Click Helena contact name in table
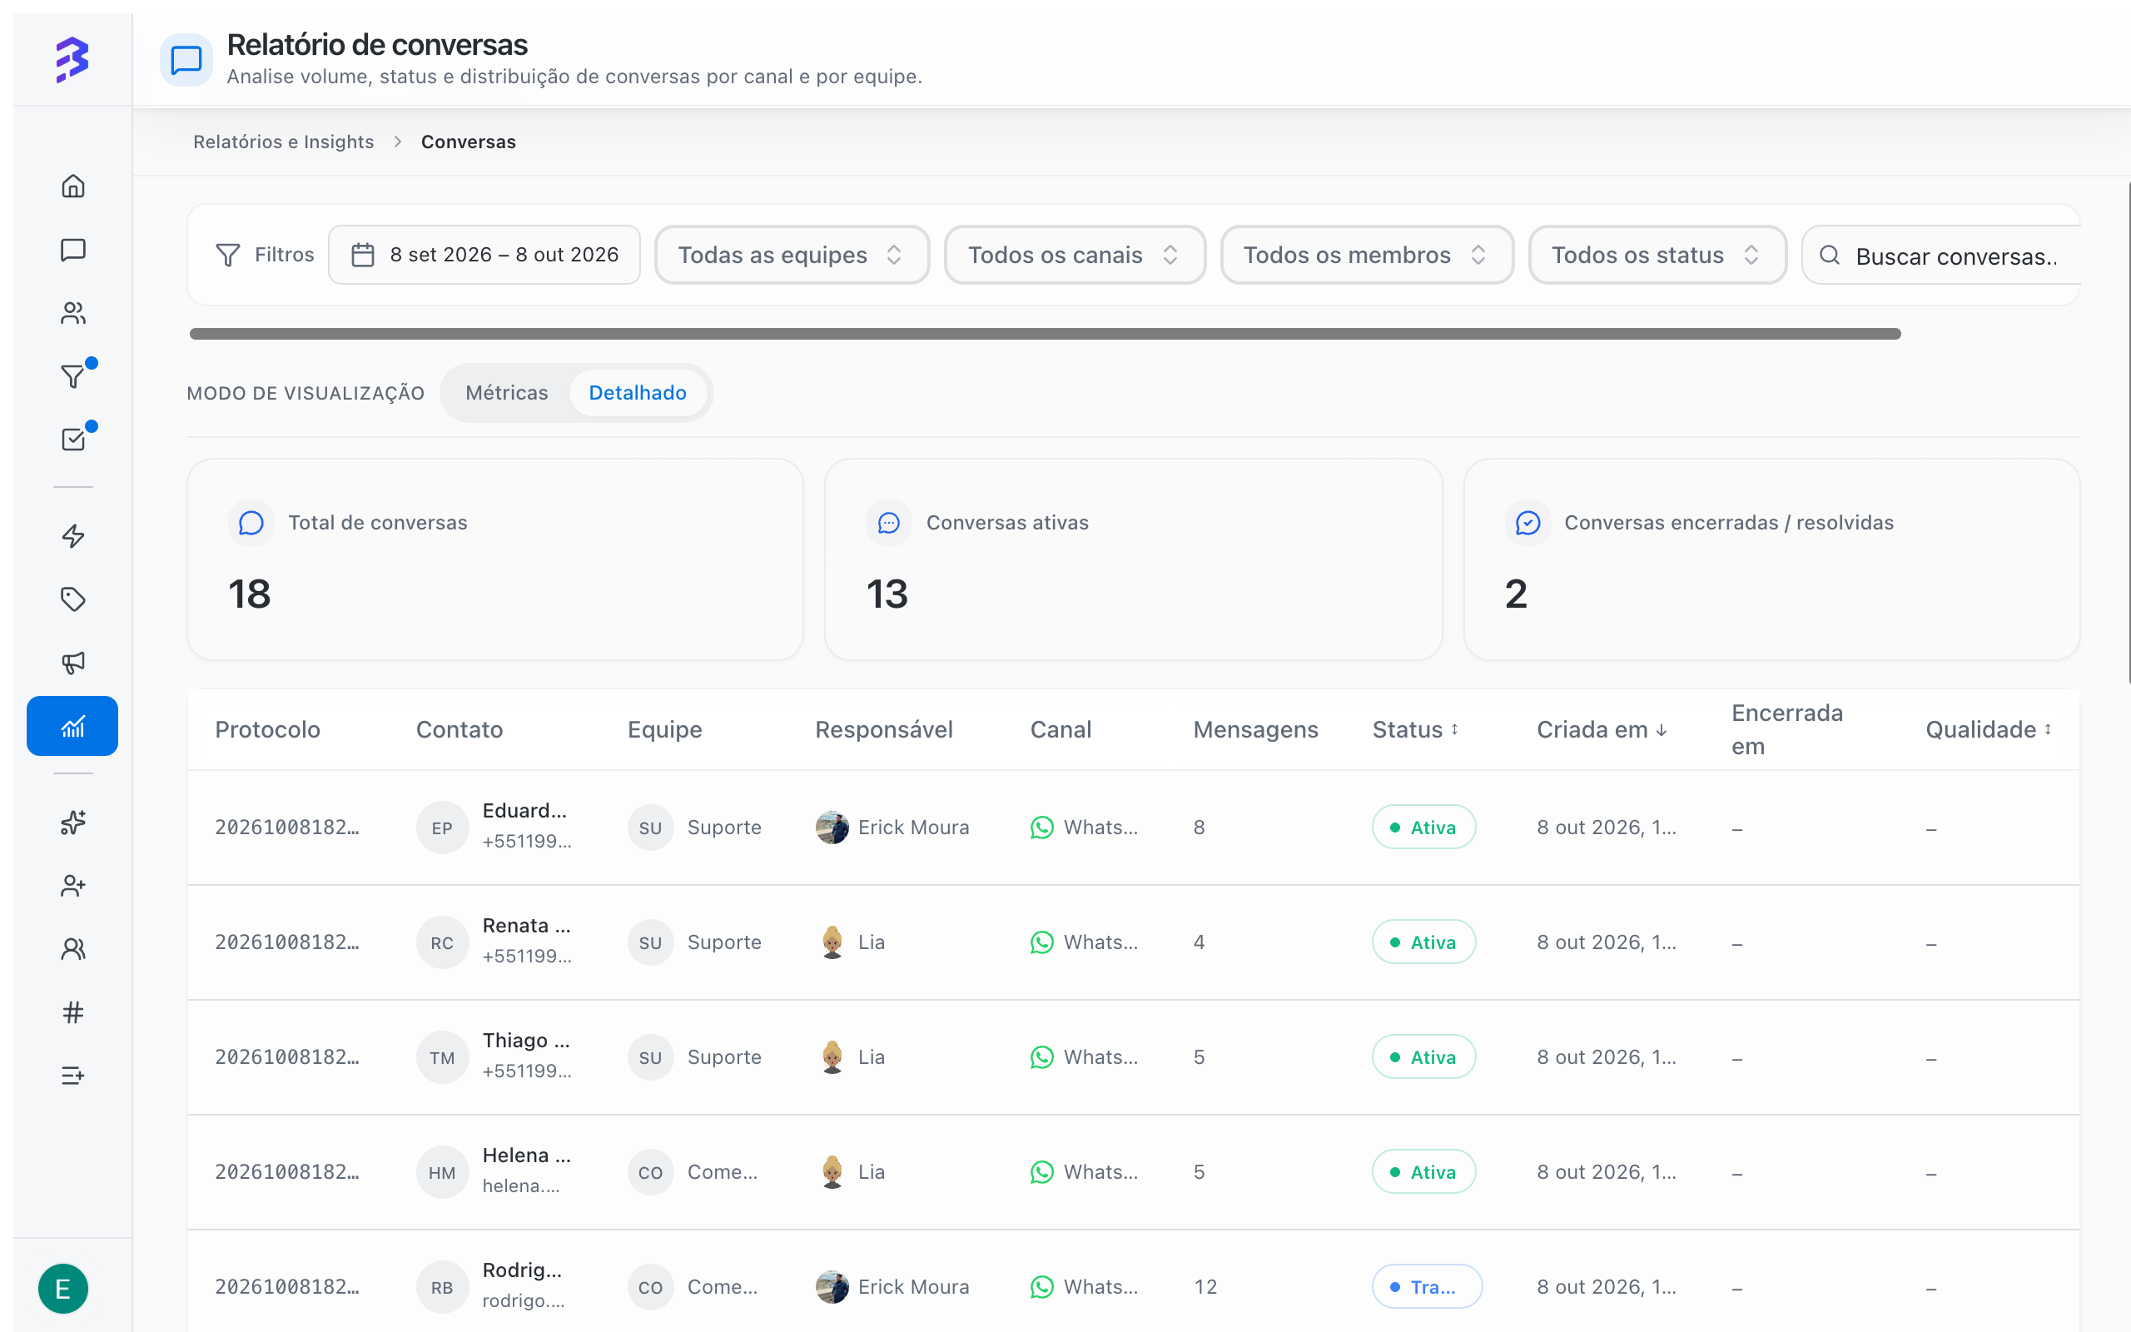Viewport: 2131px width, 1332px height. tap(527, 1155)
